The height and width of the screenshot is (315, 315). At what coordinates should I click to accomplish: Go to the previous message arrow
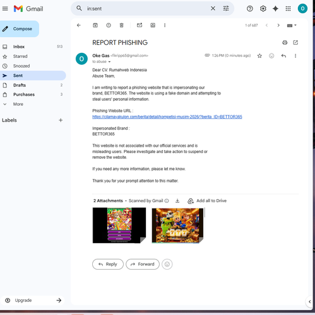click(x=266, y=25)
